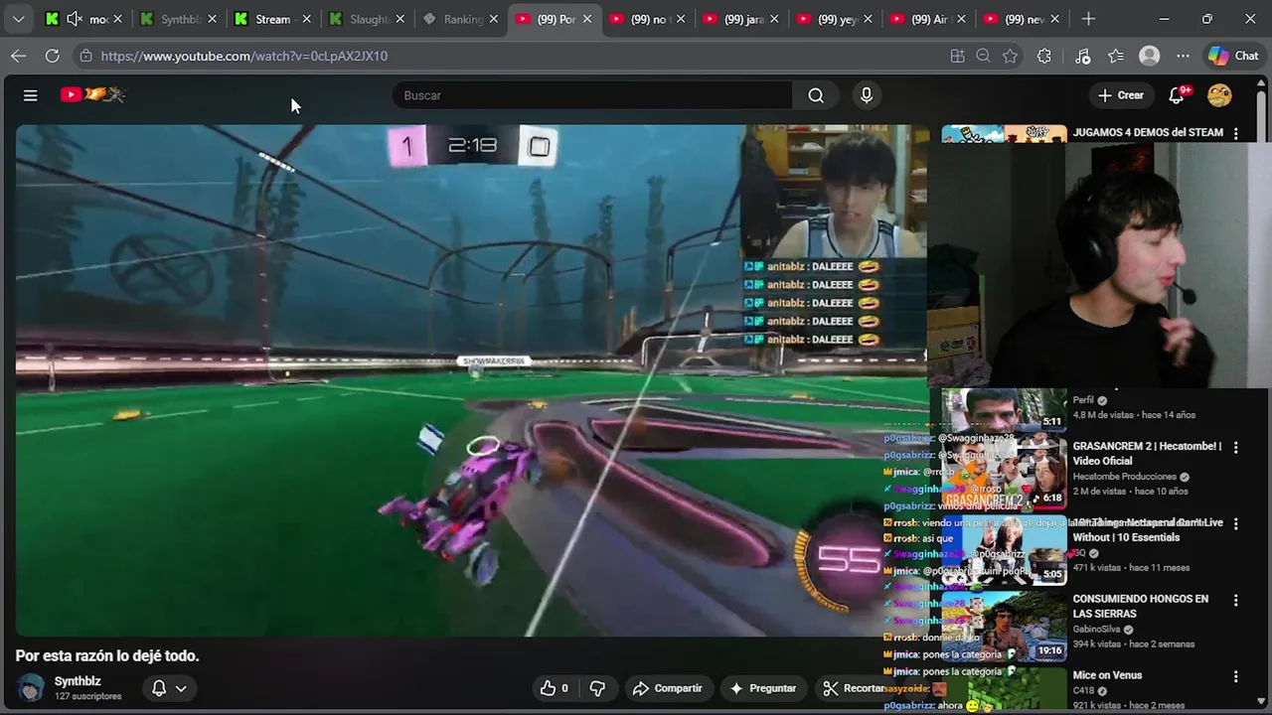Click the Hecatombe Producciones channel name
Screen dimensions: 1272x715
tap(1124, 477)
